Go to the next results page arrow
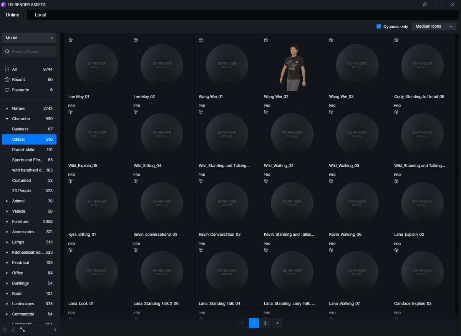 tap(277, 323)
